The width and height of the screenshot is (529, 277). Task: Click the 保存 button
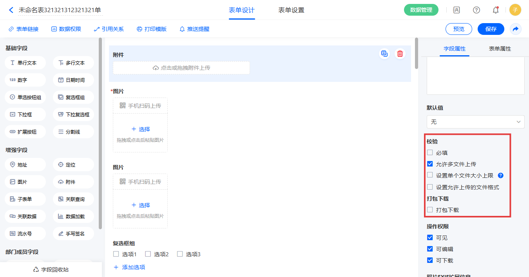pyautogui.click(x=491, y=29)
